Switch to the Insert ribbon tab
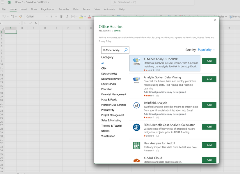The width and height of the screenshot is (240, 174). (24, 9)
